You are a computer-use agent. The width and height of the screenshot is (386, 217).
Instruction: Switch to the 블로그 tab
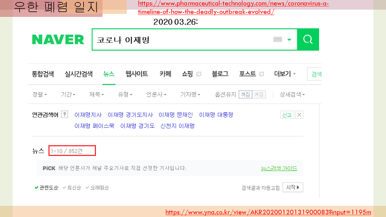coord(220,74)
